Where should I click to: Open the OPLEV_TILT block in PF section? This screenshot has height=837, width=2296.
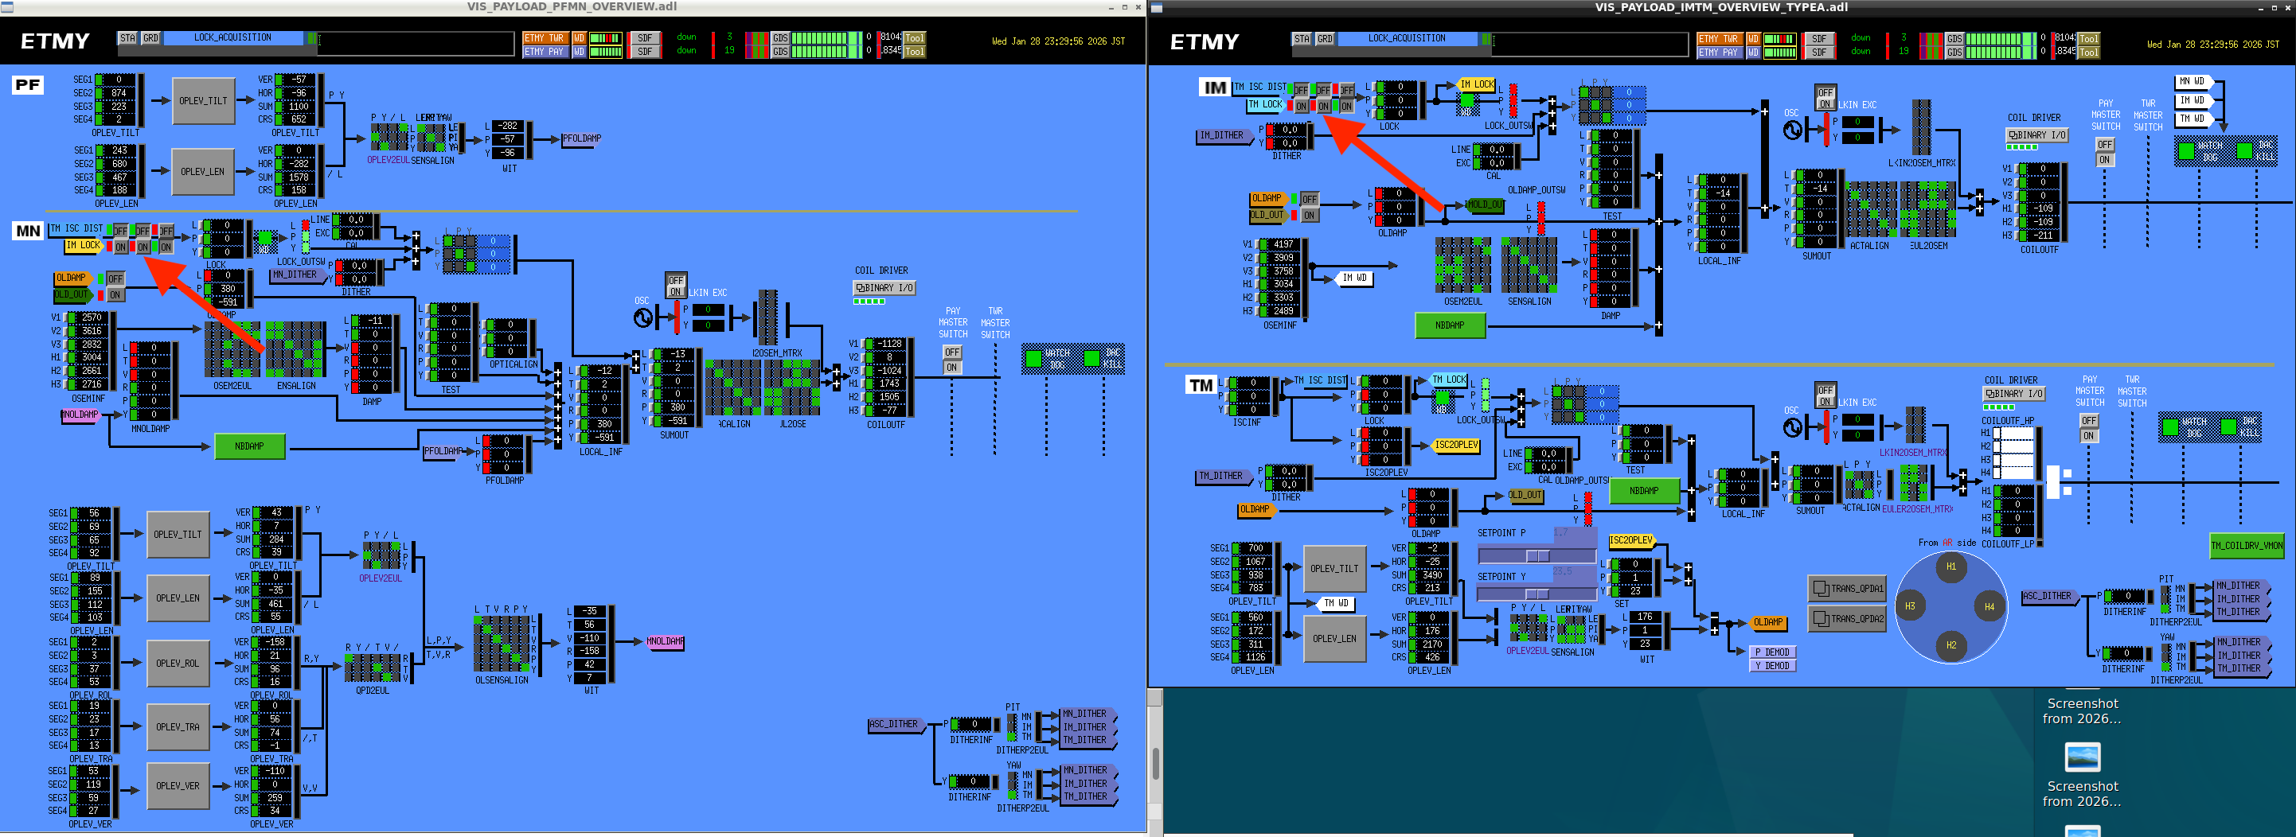[203, 100]
